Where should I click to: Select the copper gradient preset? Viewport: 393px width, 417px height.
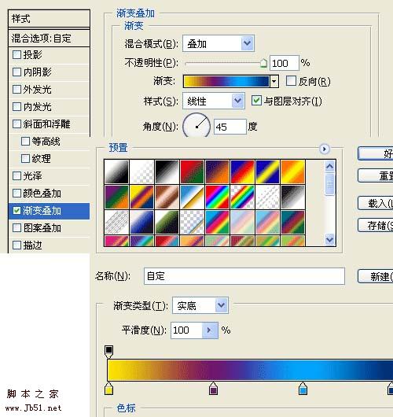(167, 197)
